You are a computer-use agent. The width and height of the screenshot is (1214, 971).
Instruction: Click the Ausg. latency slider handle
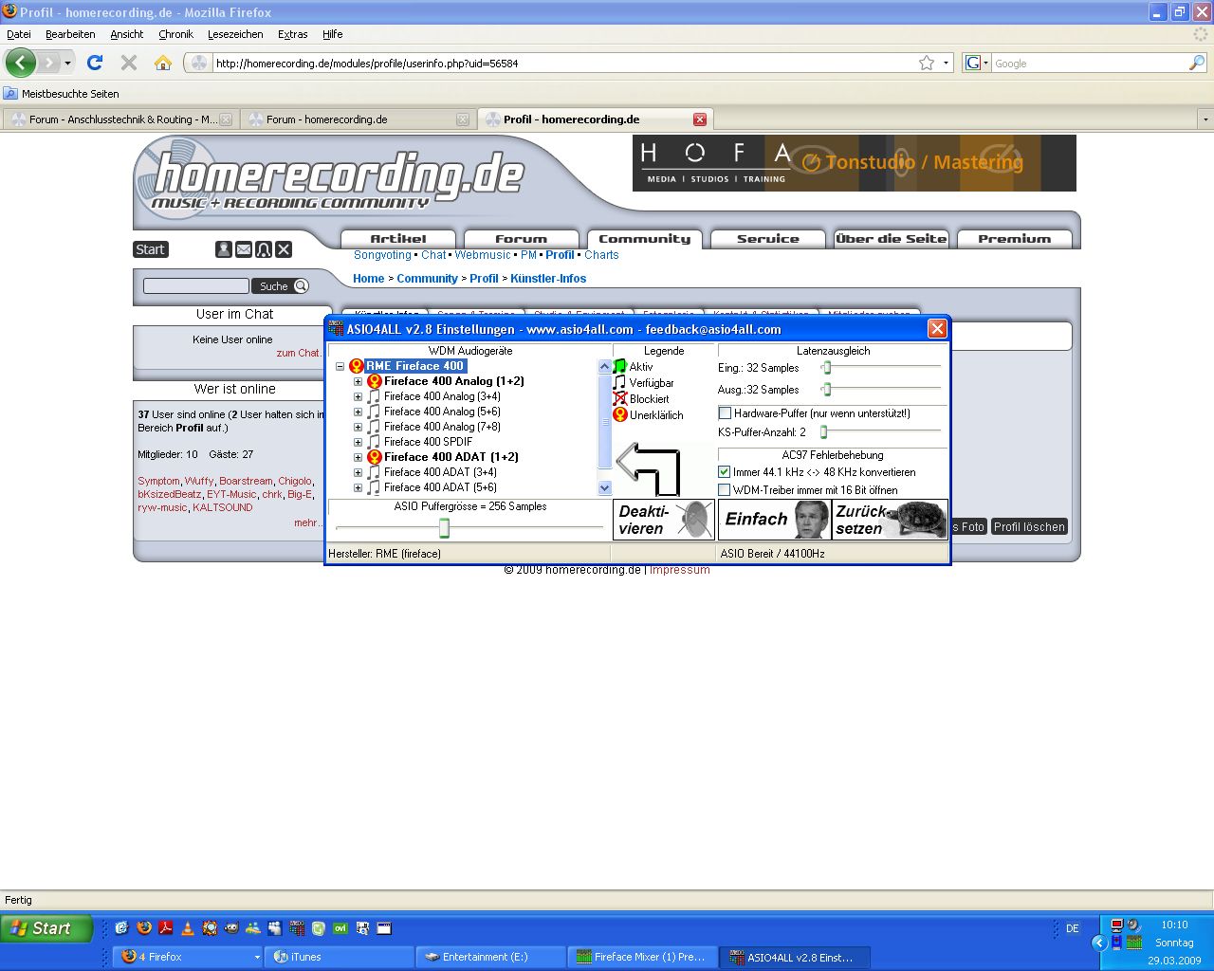(x=827, y=390)
